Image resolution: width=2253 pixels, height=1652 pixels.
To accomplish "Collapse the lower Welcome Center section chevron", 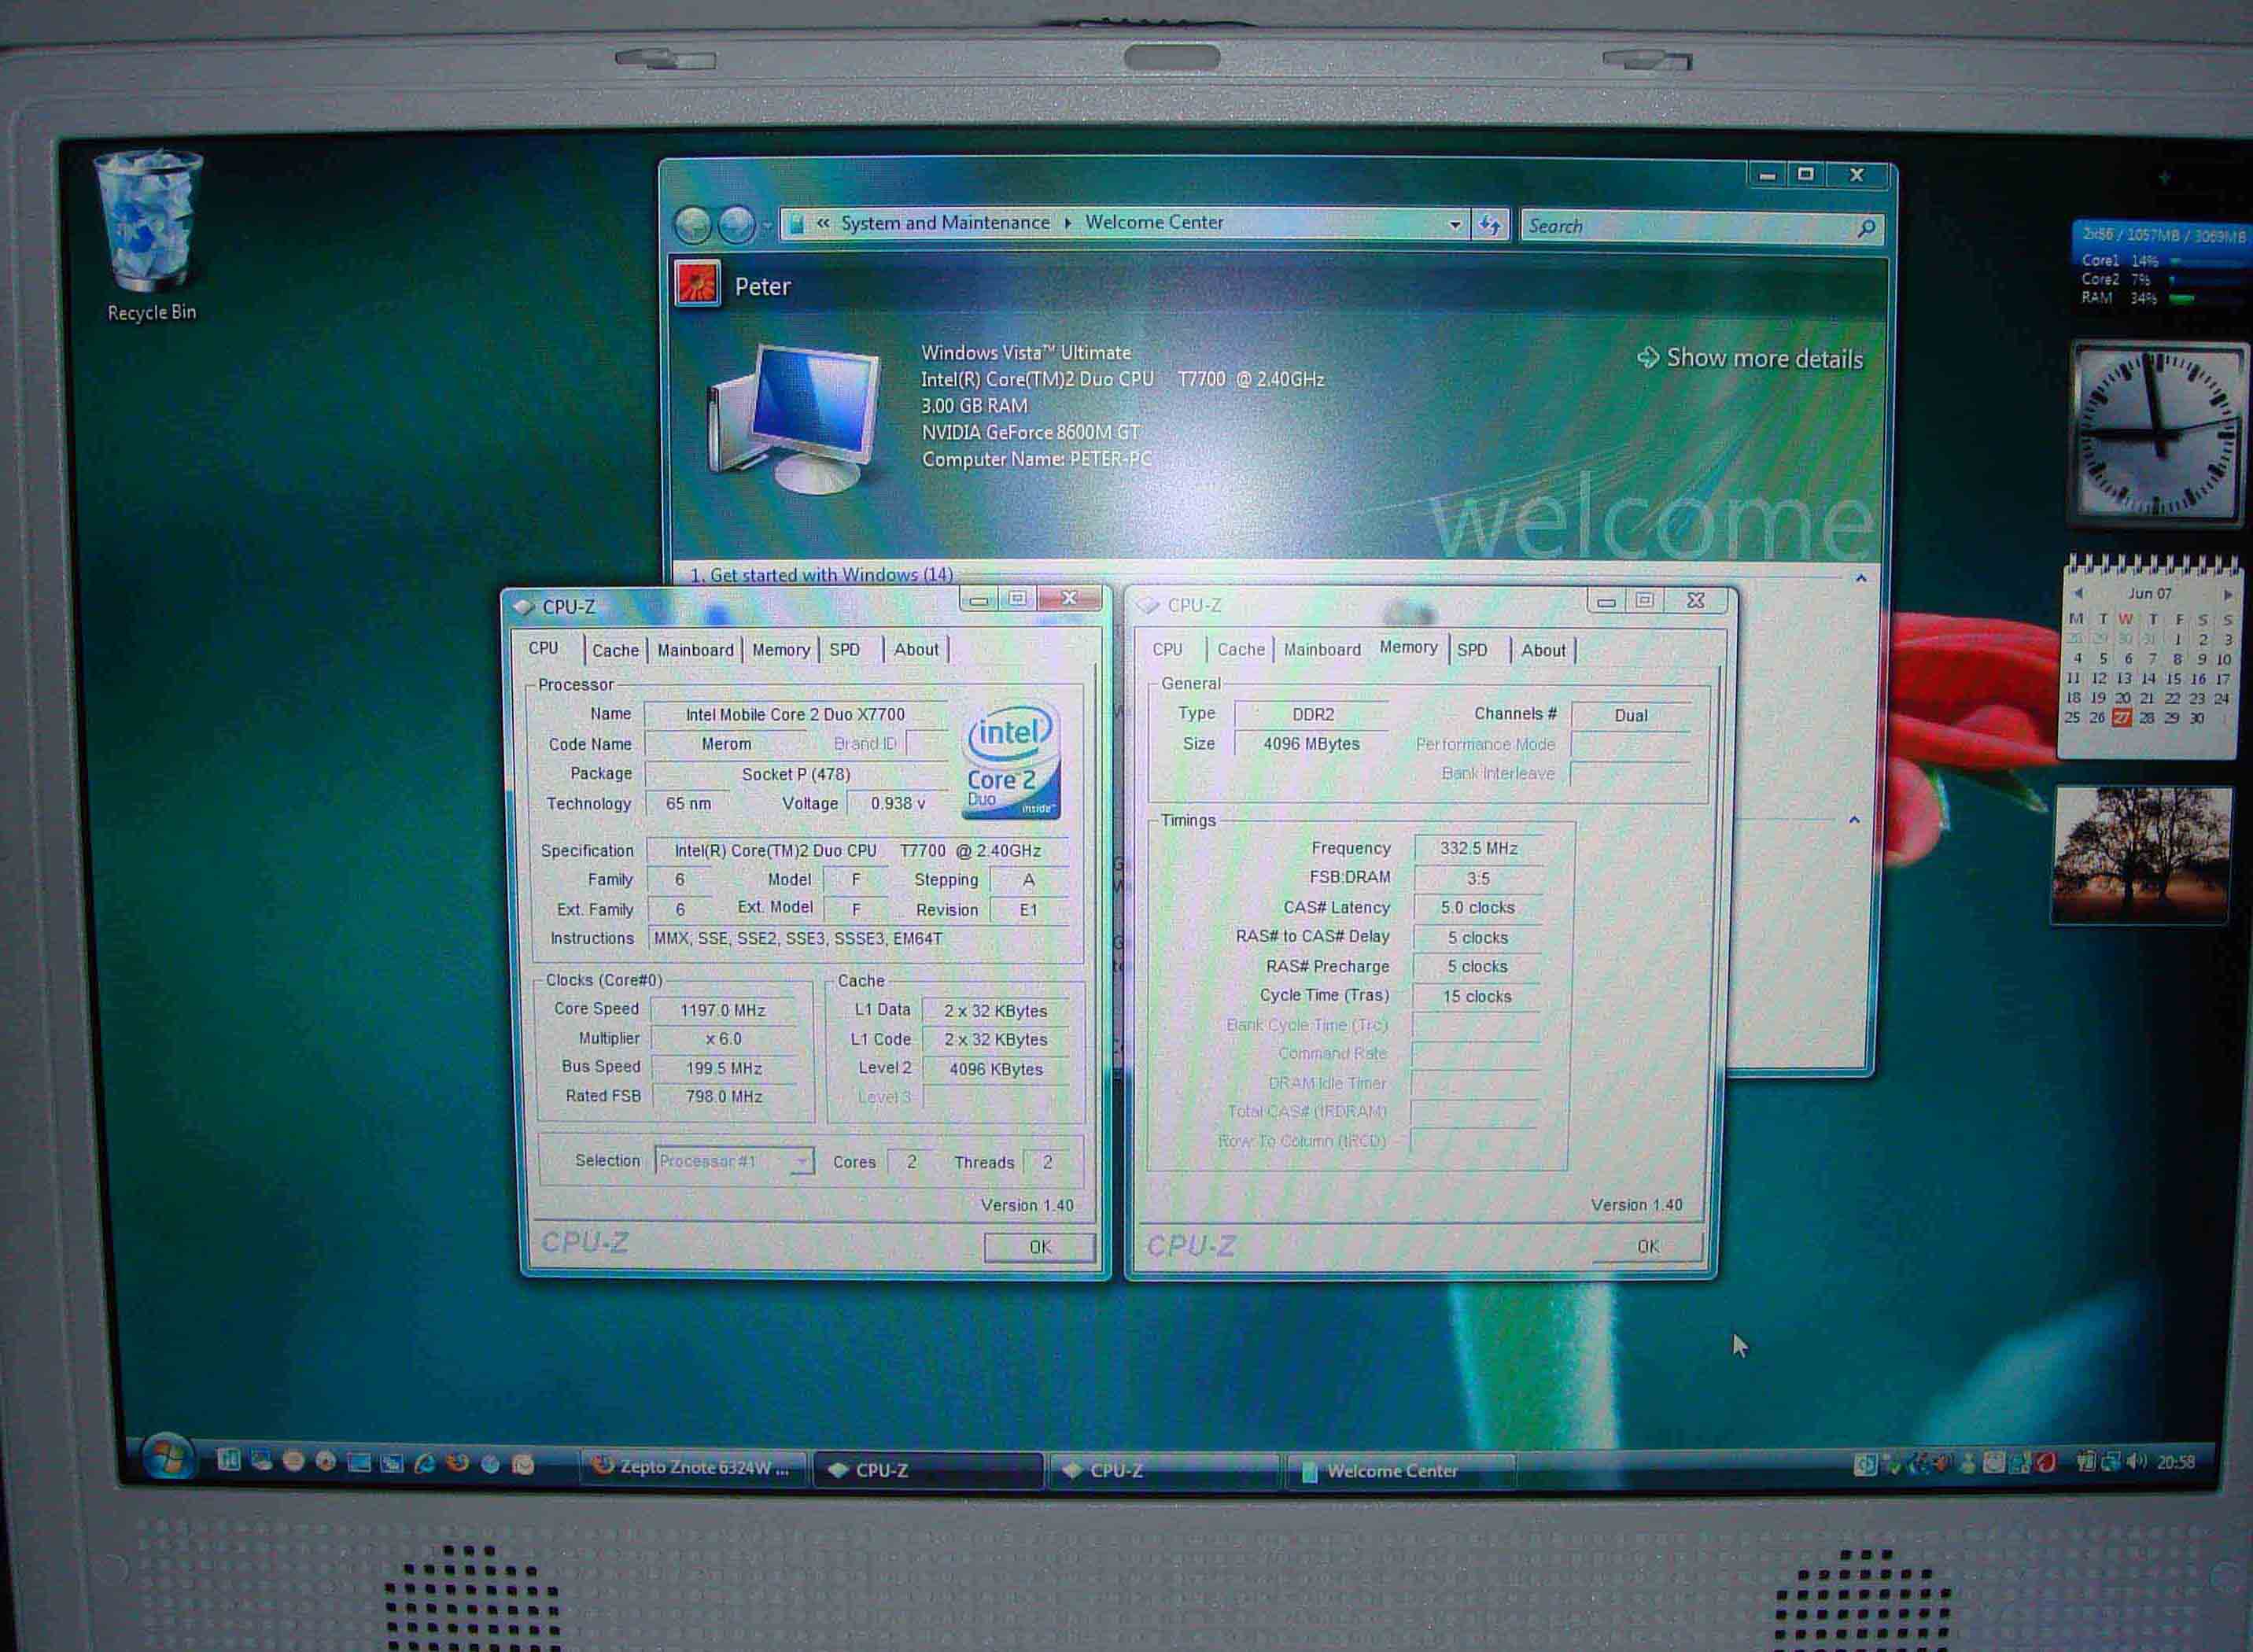I will pos(1854,820).
